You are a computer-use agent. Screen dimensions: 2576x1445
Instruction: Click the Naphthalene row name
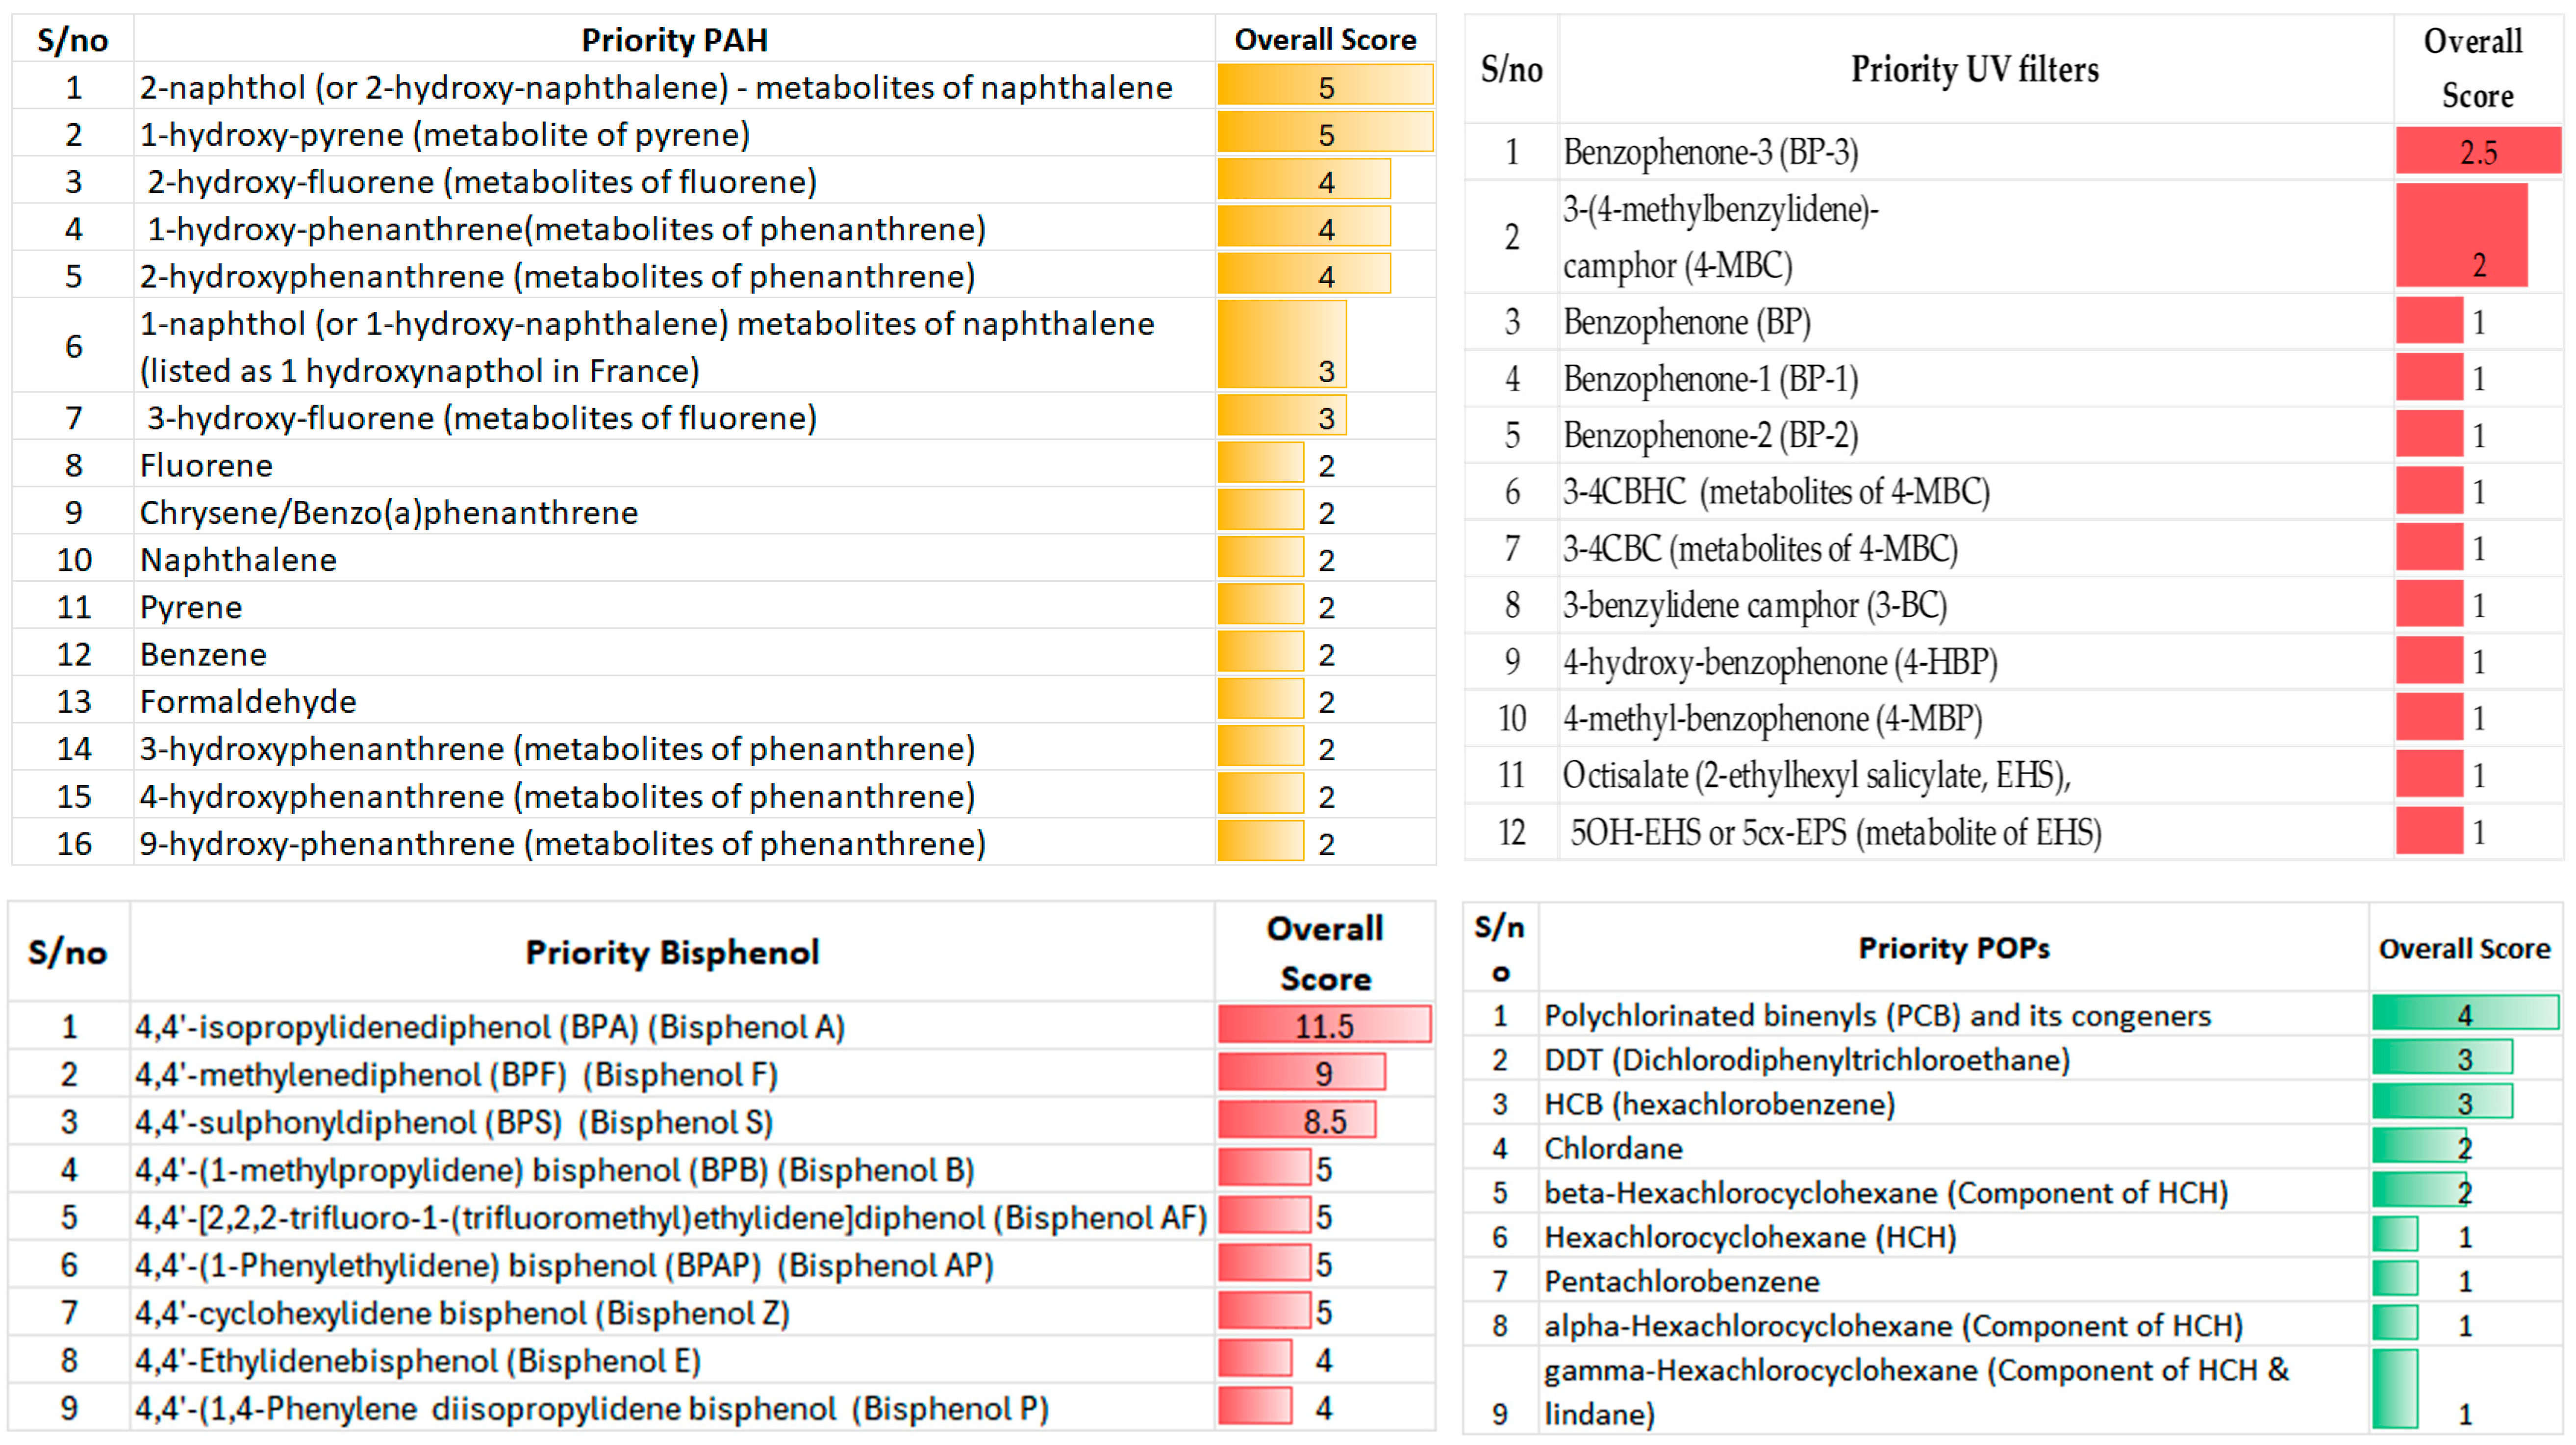(x=238, y=559)
